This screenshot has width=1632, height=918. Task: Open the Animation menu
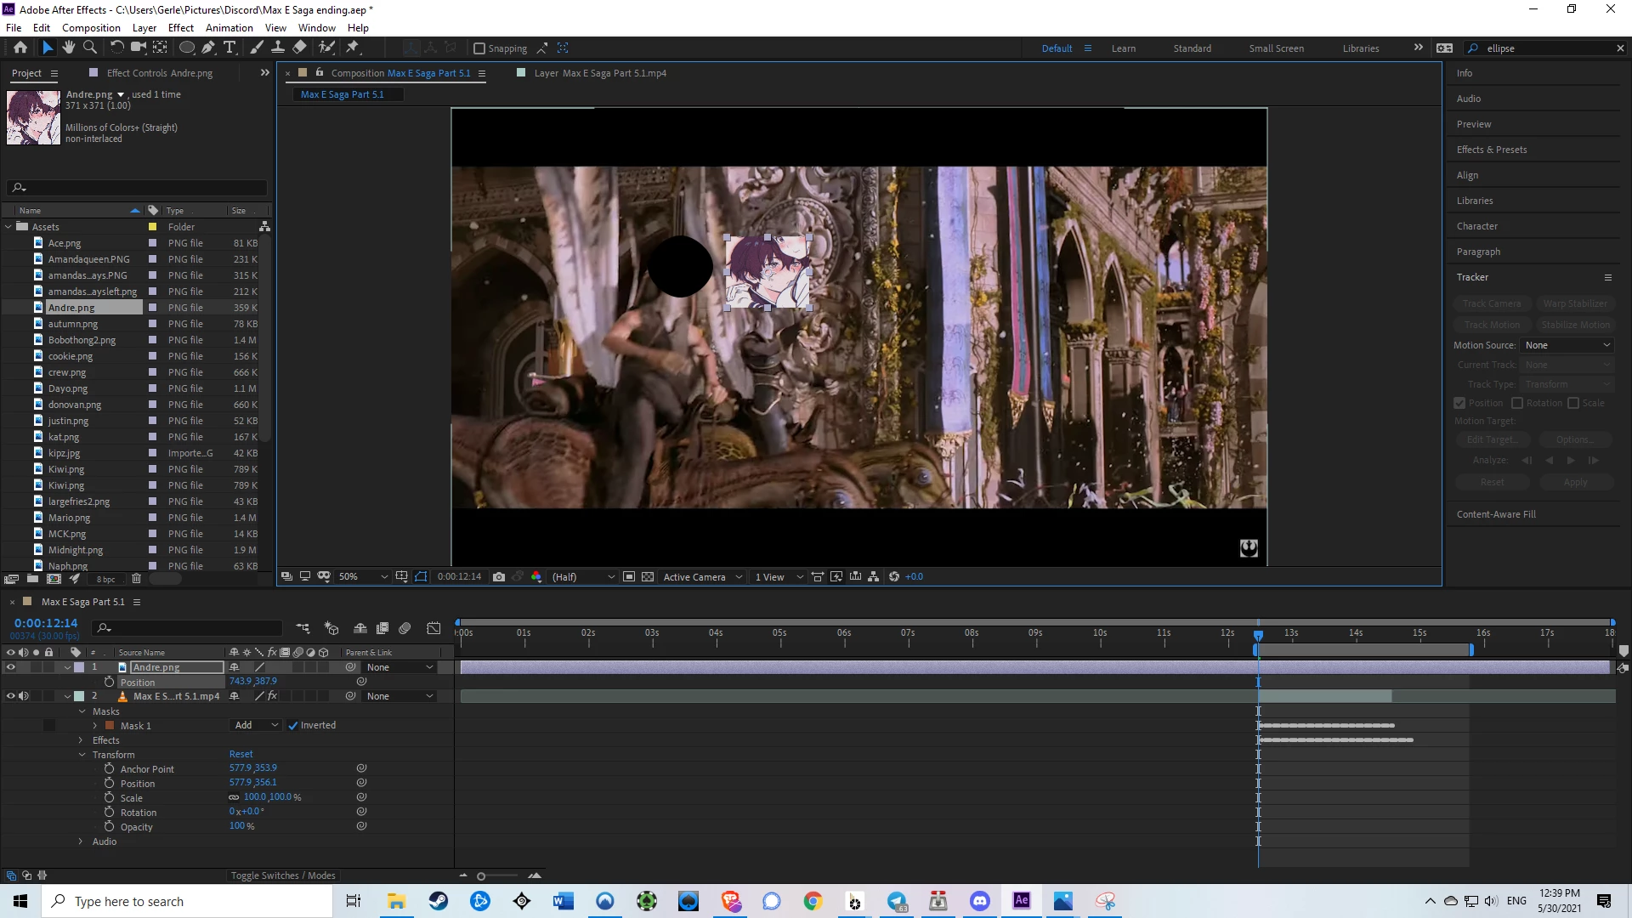(x=229, y=27)
